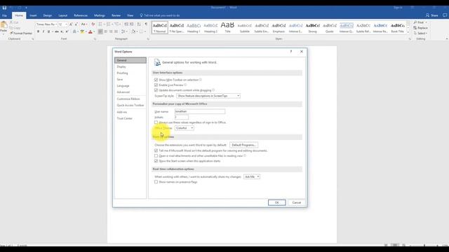Open the font size dropdown
The height and width of the screenshot is (252, 449).
[x=67, y=24]
